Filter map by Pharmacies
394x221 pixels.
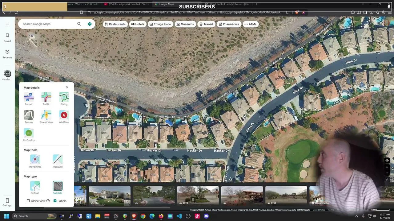click(x=228, y=24)
